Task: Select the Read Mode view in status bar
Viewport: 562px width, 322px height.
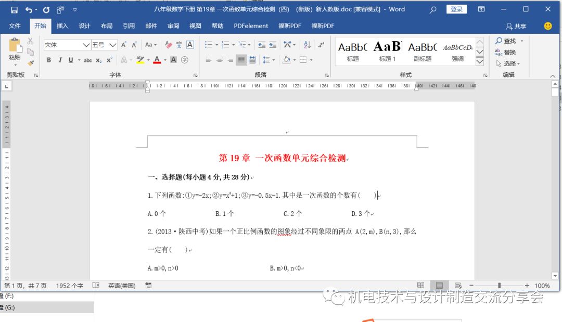Action: [x=420, y=285]
